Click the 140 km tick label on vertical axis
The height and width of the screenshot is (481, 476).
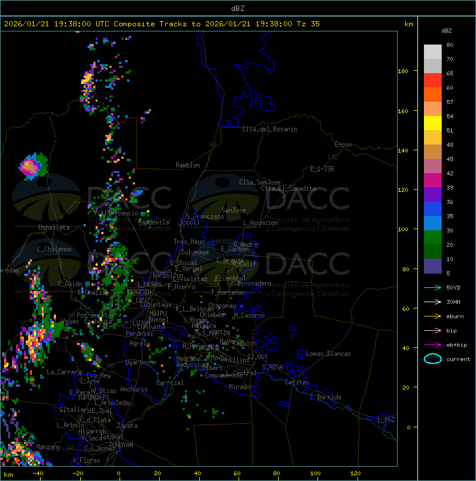403,151
